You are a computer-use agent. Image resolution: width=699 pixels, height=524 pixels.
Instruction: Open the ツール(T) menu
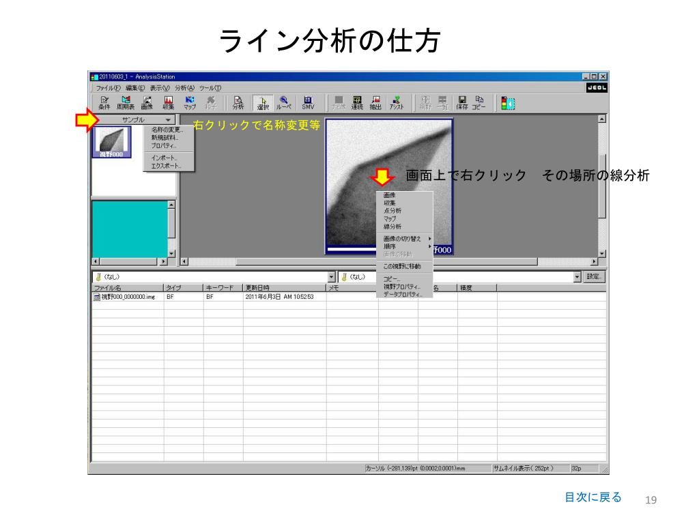tap(210, 88)
